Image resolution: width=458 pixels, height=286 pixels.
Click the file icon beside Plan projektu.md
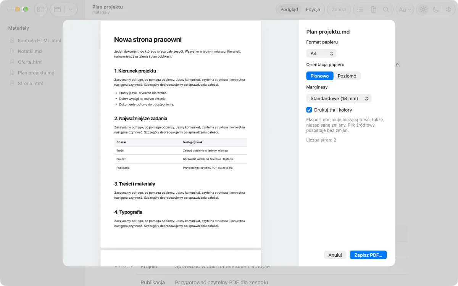point(13,72)
